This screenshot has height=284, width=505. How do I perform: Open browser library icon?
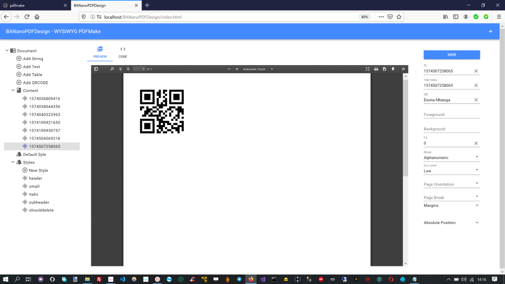click(445, 17)
